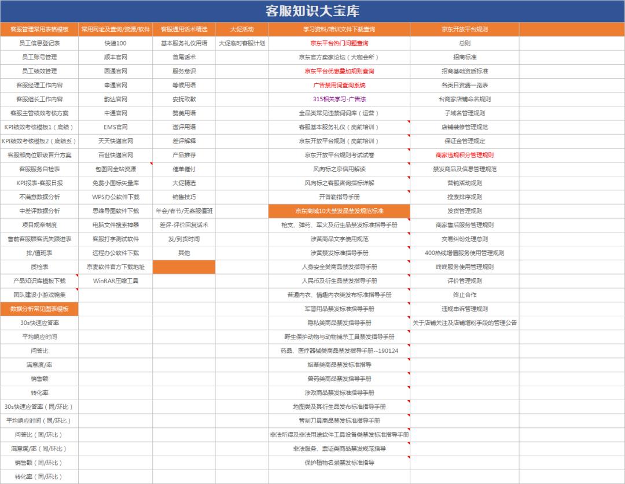Select the 质检表 cell

(39, 267)
